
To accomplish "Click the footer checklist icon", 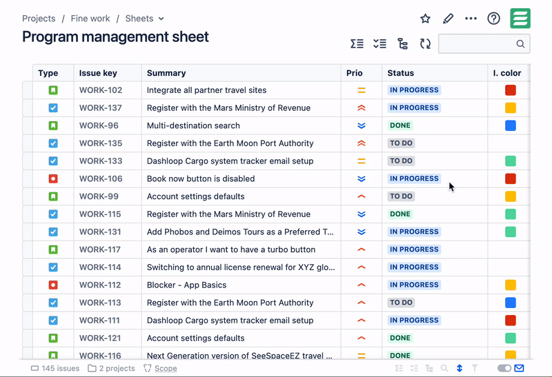I will click(x=414, y=368).
